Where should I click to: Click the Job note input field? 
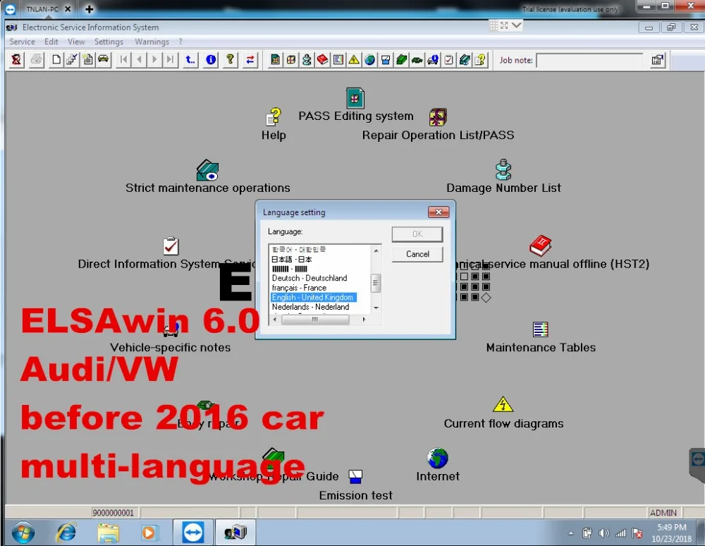589,60
